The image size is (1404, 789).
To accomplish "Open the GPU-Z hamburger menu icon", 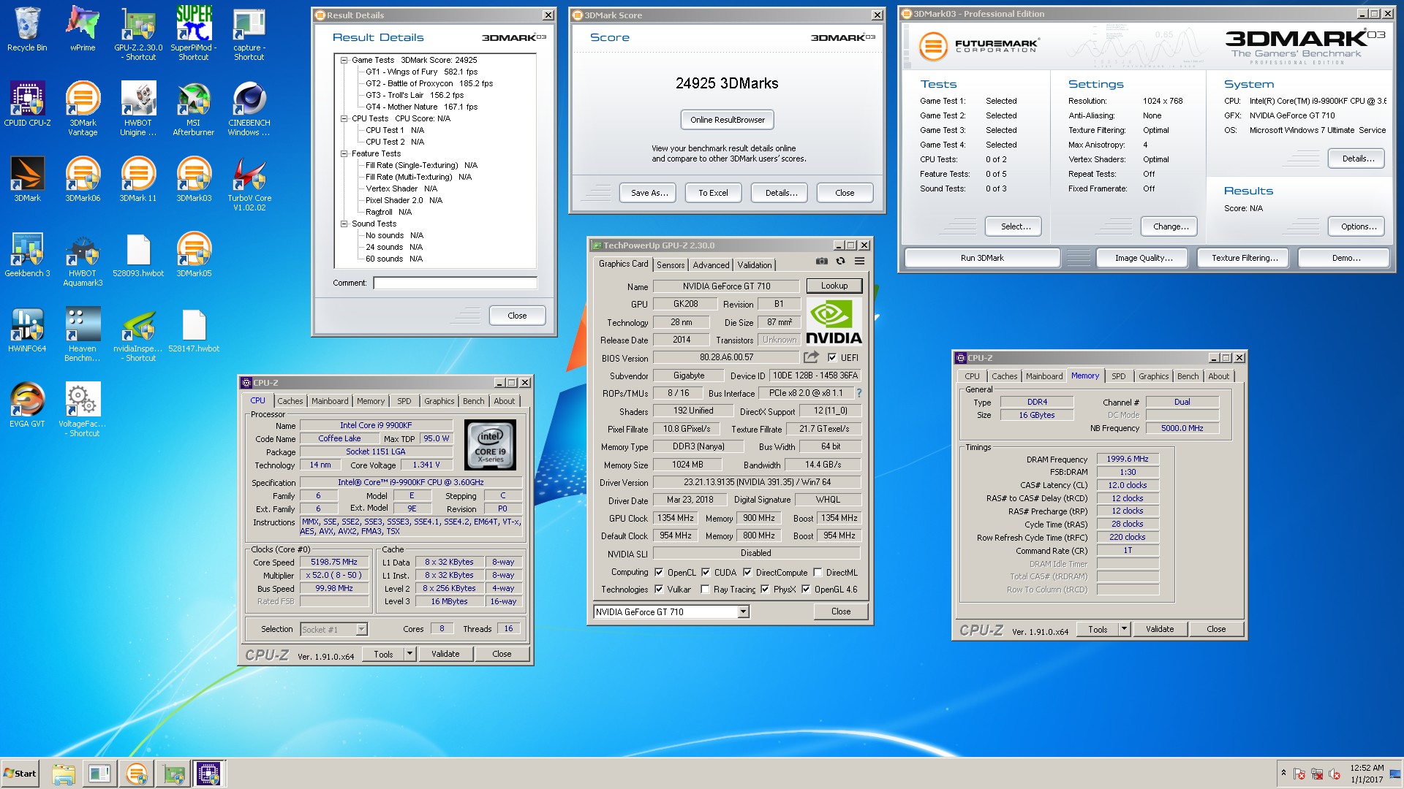I will click(859, 261).
